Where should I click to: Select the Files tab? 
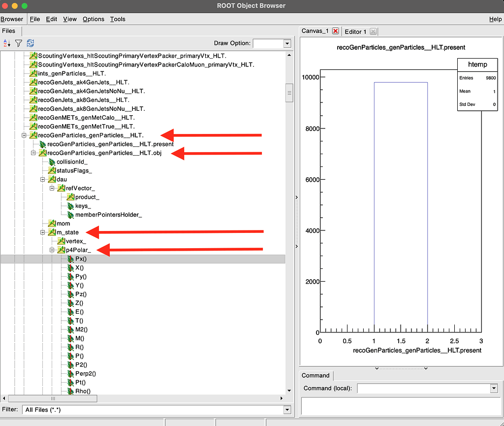(x=9, y=31)
